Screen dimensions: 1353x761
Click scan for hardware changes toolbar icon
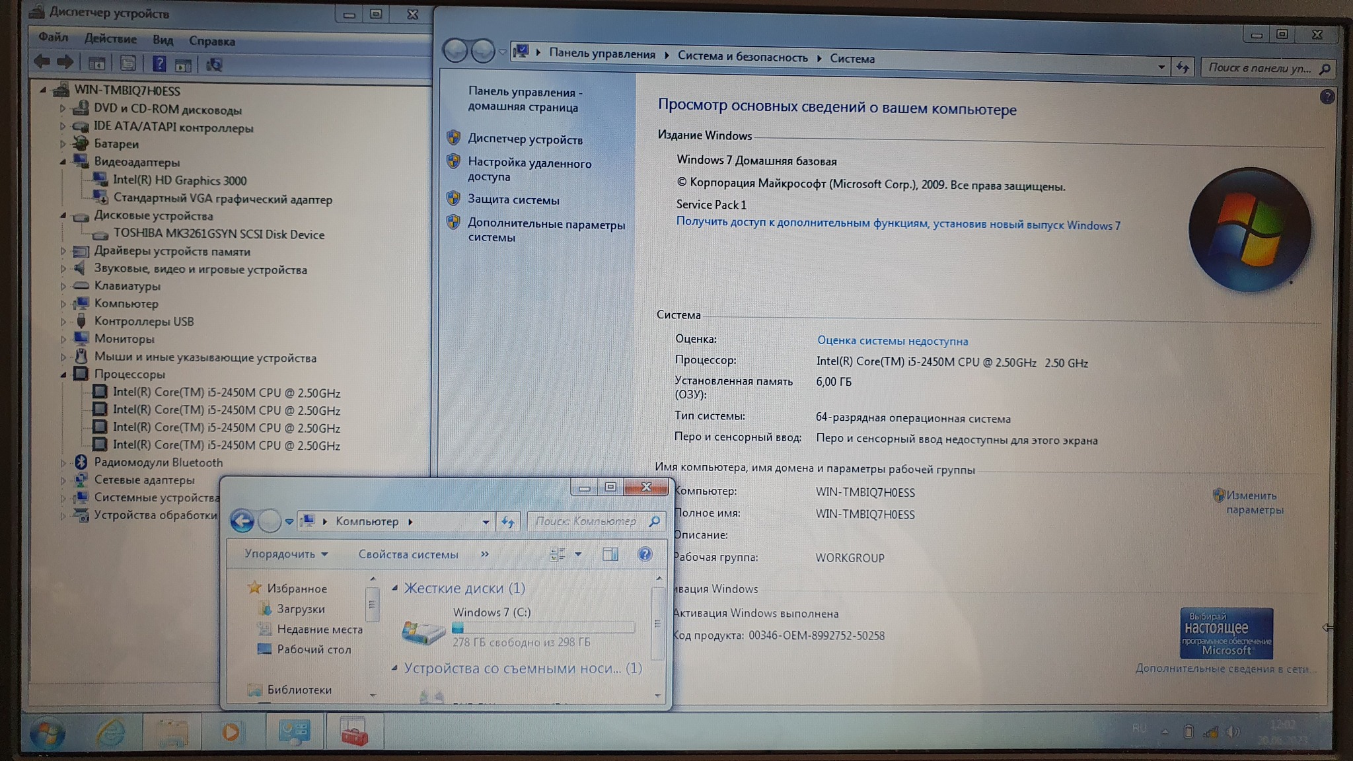(214, 65)
